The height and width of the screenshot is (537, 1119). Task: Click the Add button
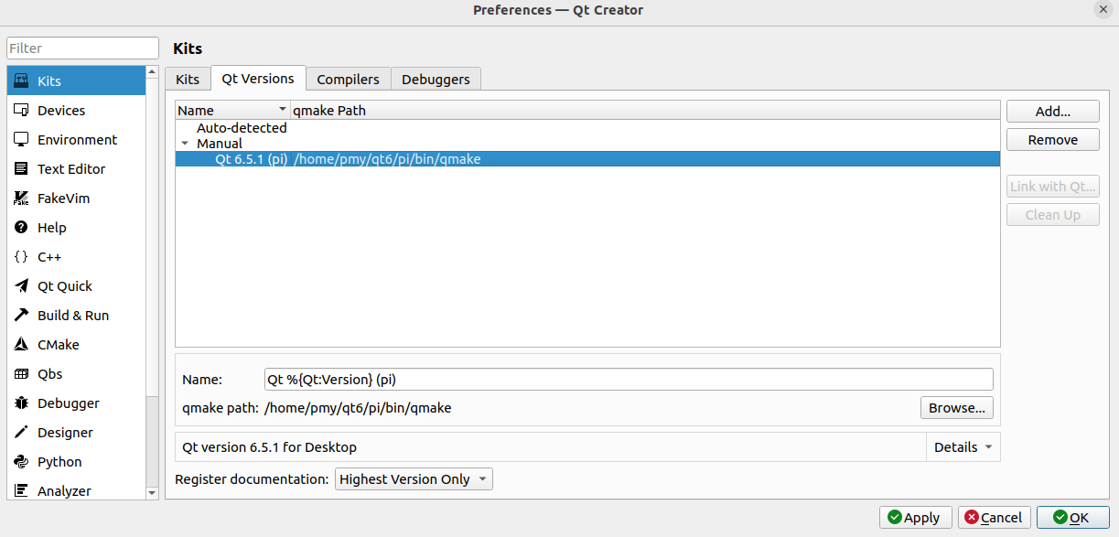pyautogui.click(x=1052, y=111)
